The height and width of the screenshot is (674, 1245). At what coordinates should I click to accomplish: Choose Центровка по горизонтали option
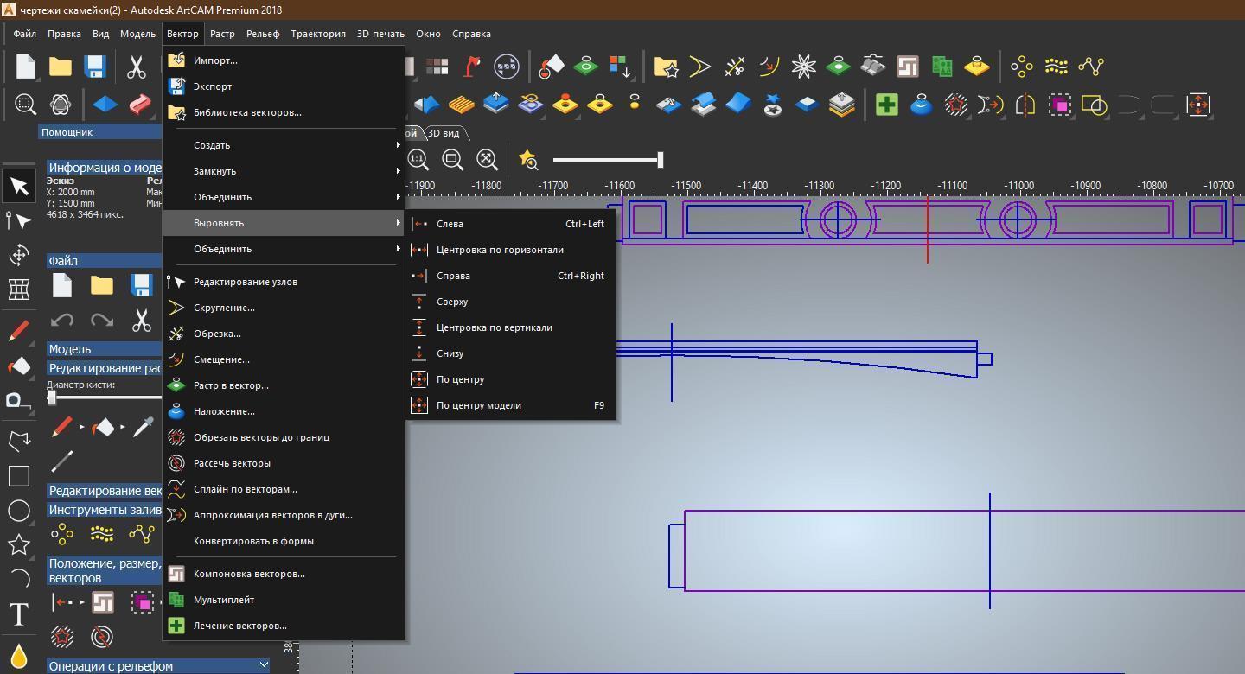pos(511,250)
